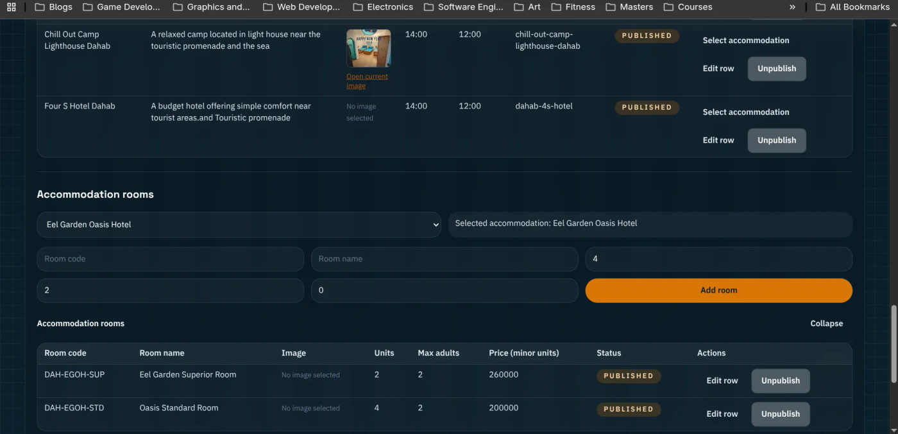Click the price value 200000
Viewport: 898px width, 434px height.
504,408
